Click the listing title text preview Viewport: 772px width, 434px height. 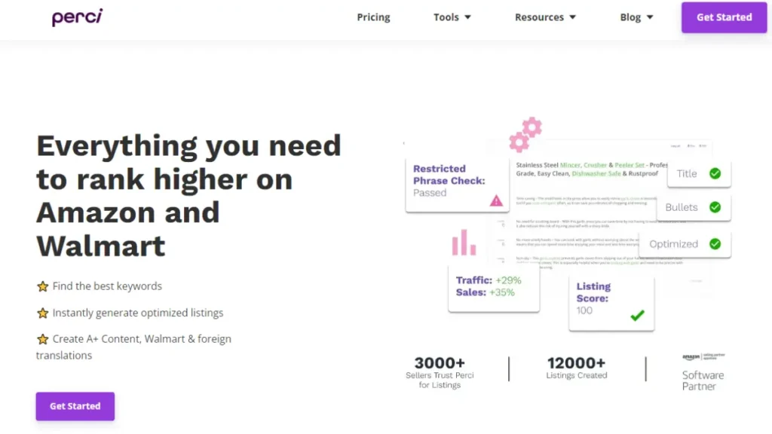pyautogui.click(x=591, y=170)
